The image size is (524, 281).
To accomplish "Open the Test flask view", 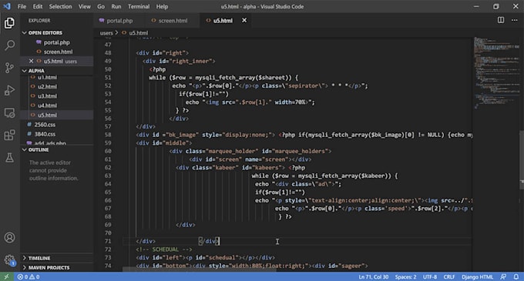I will pos(9,158).
